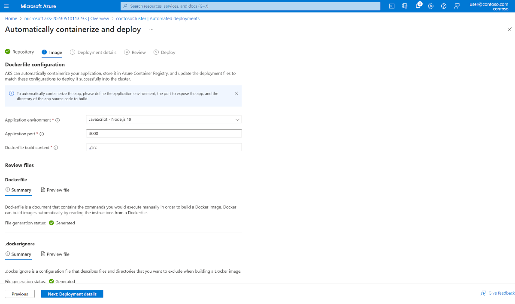Close the Automatically containerize and deploy pane
The width and height of the screenshot is (515, 304).
point(509,30)
